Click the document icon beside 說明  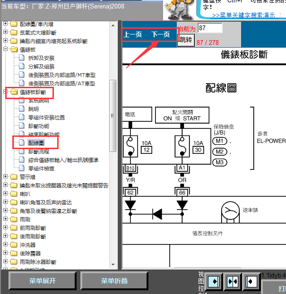pyautogui.click(x=22, y=109)
